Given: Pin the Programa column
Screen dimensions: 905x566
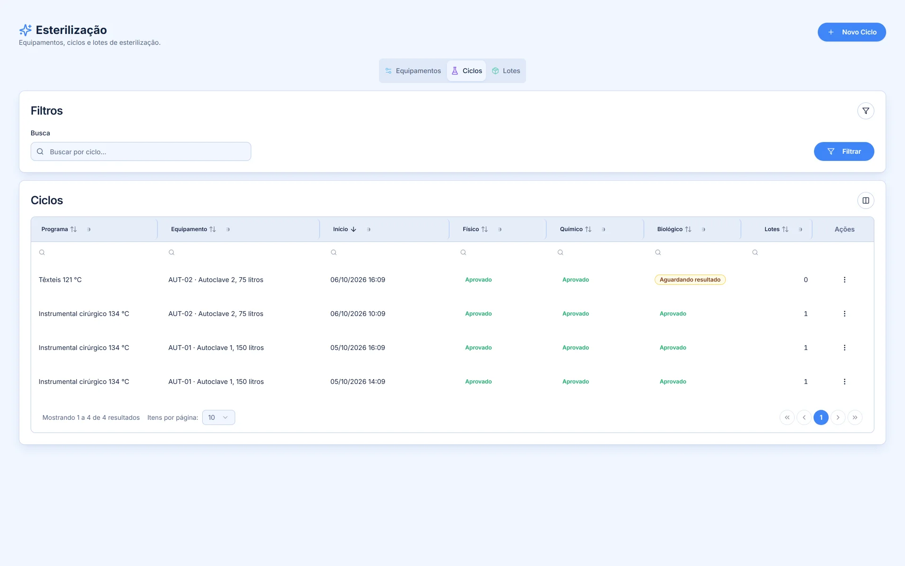Looking at the screenshot, I should tap(89, 229).
